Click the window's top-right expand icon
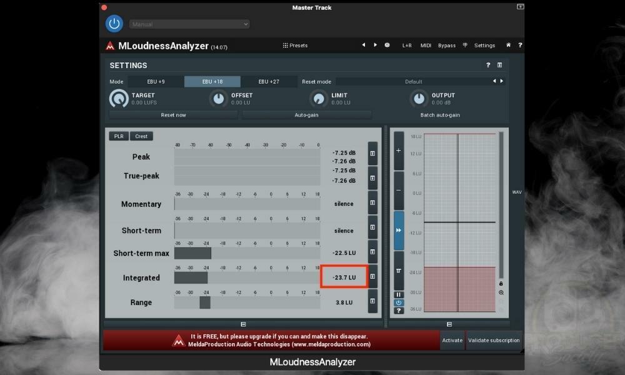The height and width of the screenshot is (375, 625). (520, 7)
